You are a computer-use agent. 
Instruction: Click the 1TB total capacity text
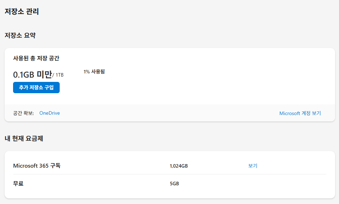coord(59,75)
